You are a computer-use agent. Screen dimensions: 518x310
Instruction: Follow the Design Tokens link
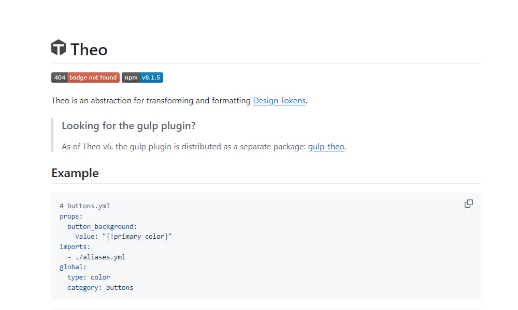tap(279, 101)
